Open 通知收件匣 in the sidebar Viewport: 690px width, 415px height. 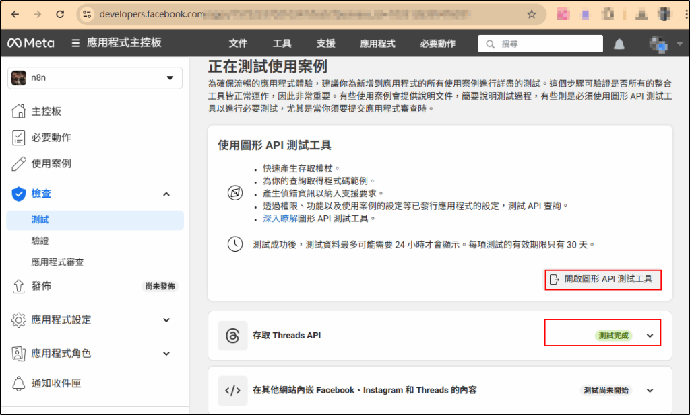click(x=57, y=383)
